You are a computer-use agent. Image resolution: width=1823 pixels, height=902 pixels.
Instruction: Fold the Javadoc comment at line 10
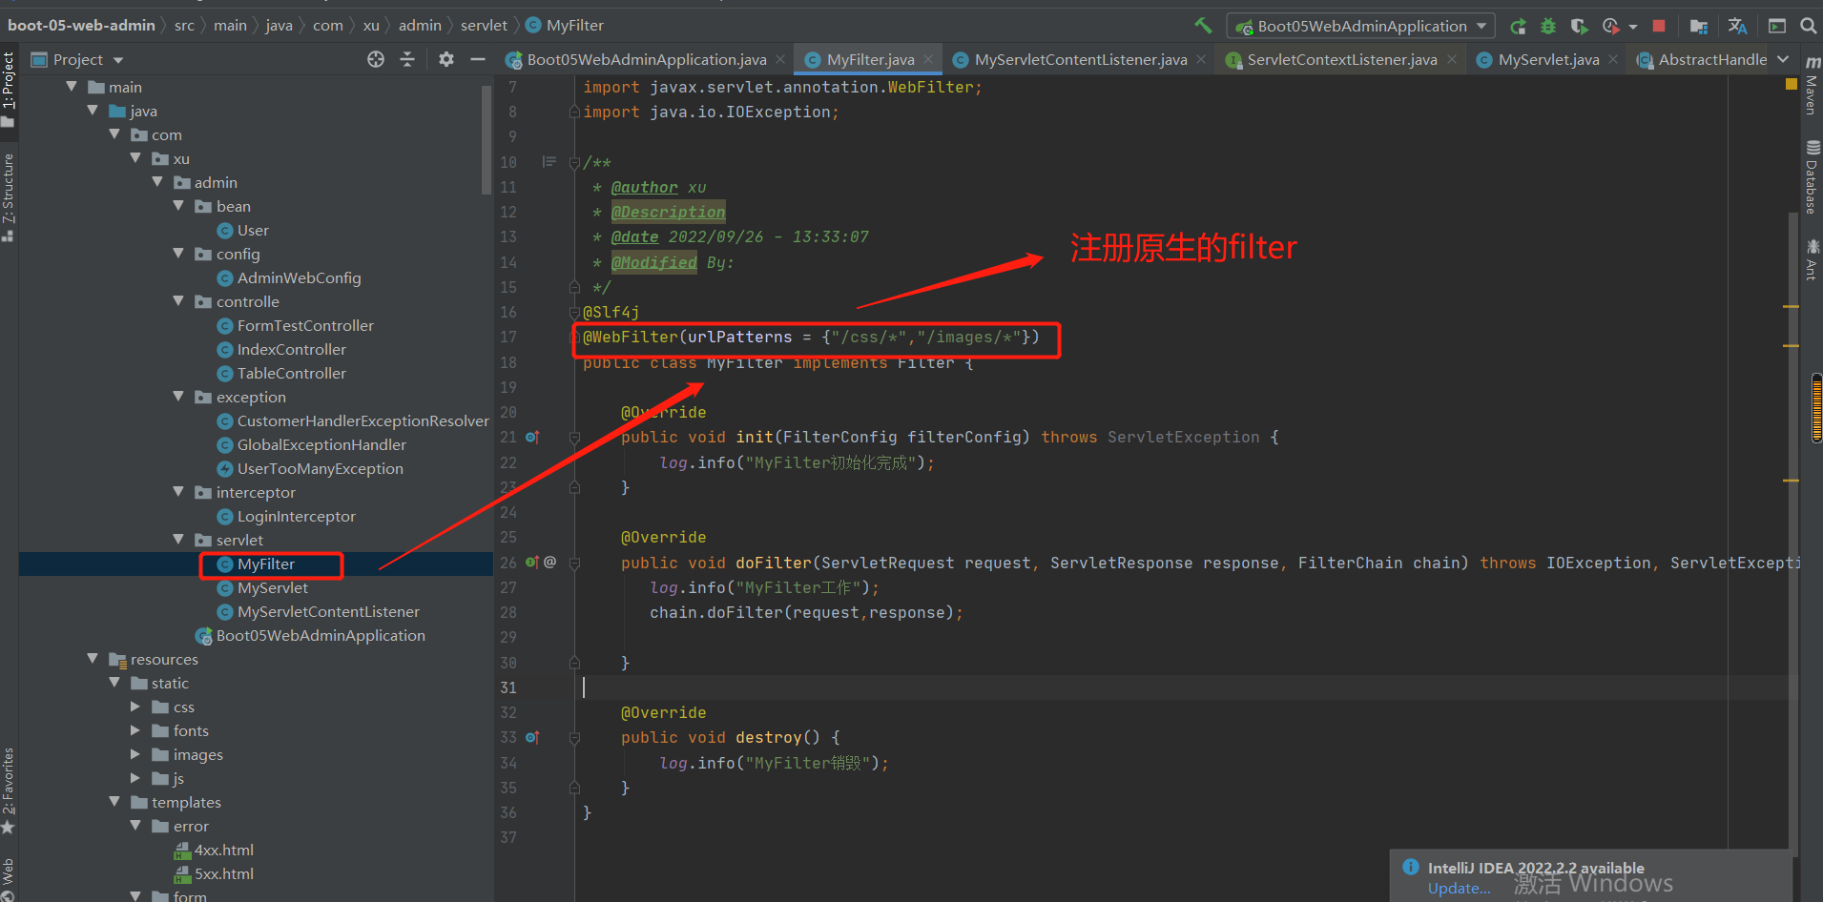(574, 162)
